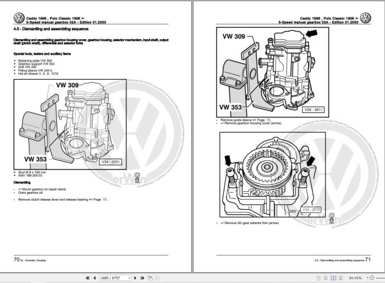
Task: Select two-page facing view
Action: (334, 278)
